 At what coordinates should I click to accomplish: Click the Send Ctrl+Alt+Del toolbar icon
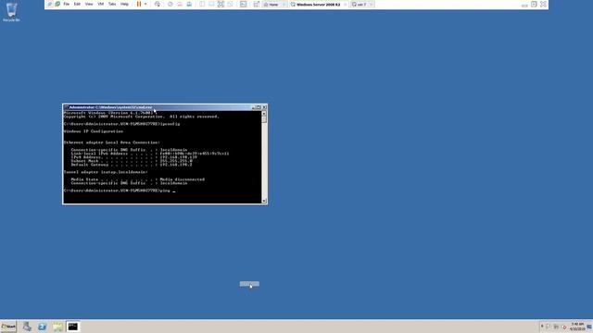(x=158, y=4)
